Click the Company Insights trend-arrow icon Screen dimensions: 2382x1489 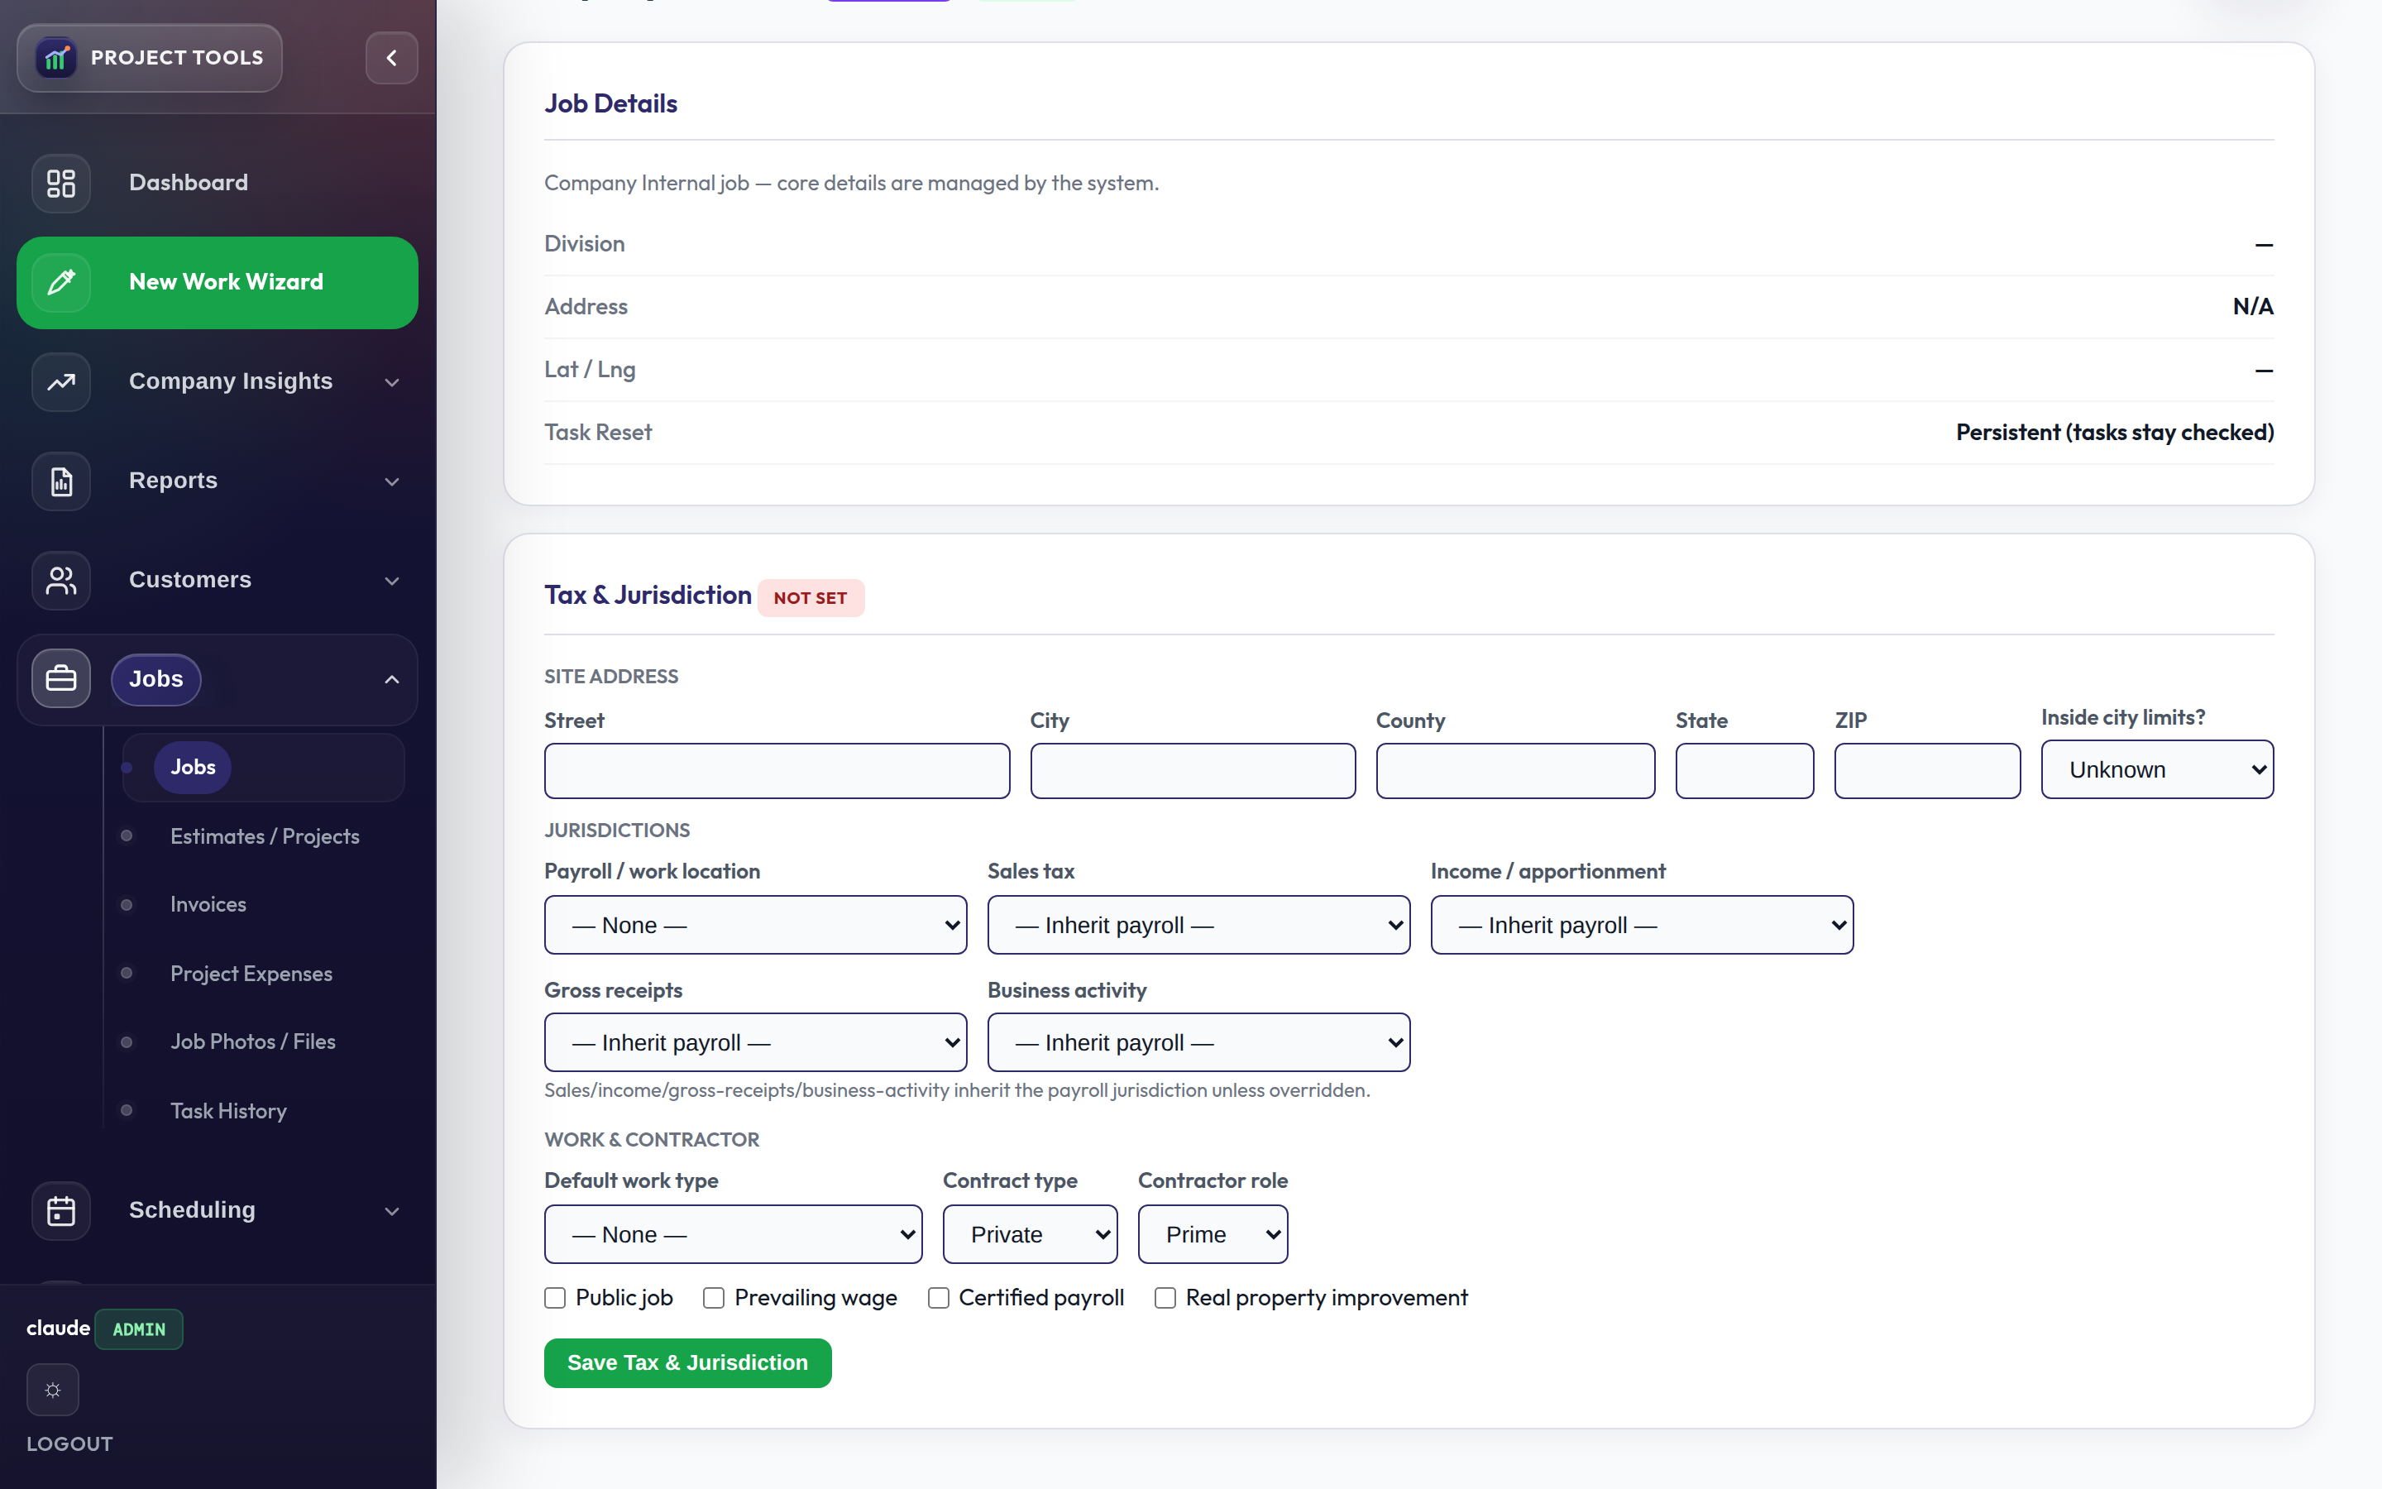click(x=61, y=382)
